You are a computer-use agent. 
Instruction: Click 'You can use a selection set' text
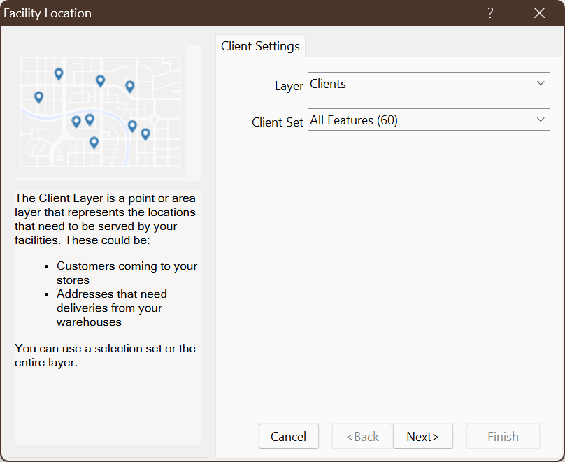pyautogui.click(x=105, y=355)
